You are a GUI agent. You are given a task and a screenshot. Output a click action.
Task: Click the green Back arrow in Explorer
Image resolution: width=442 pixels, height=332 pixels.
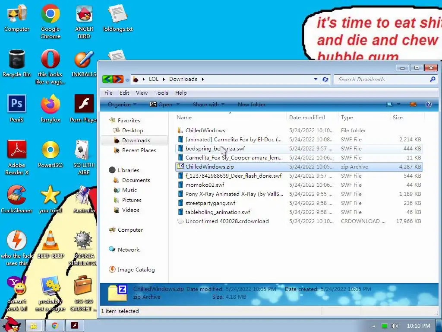107,79
